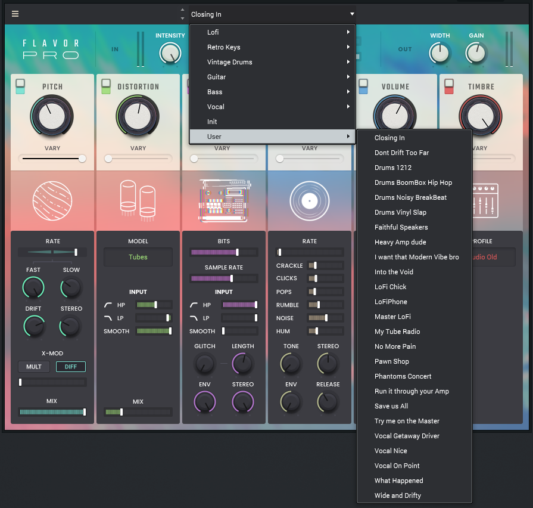Click the large Distortion knob
Screen dimensions: 533x508
[138, 116]
